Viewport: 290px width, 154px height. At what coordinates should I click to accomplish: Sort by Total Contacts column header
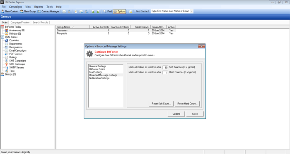[140, 27]
